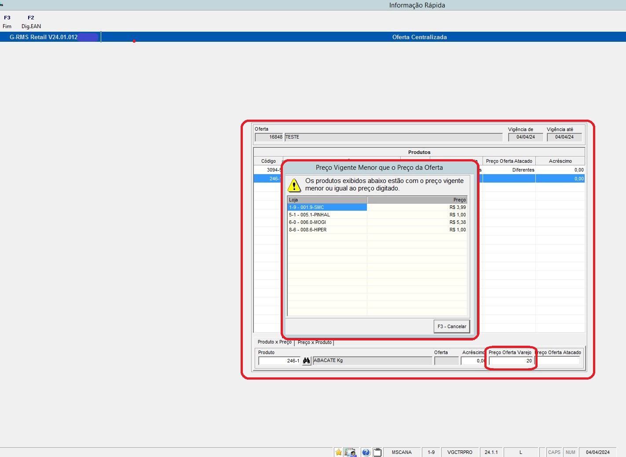Click the F3 - Cancelar button
This screenshot has width=626, height=457.
click(x=452, y=326)
